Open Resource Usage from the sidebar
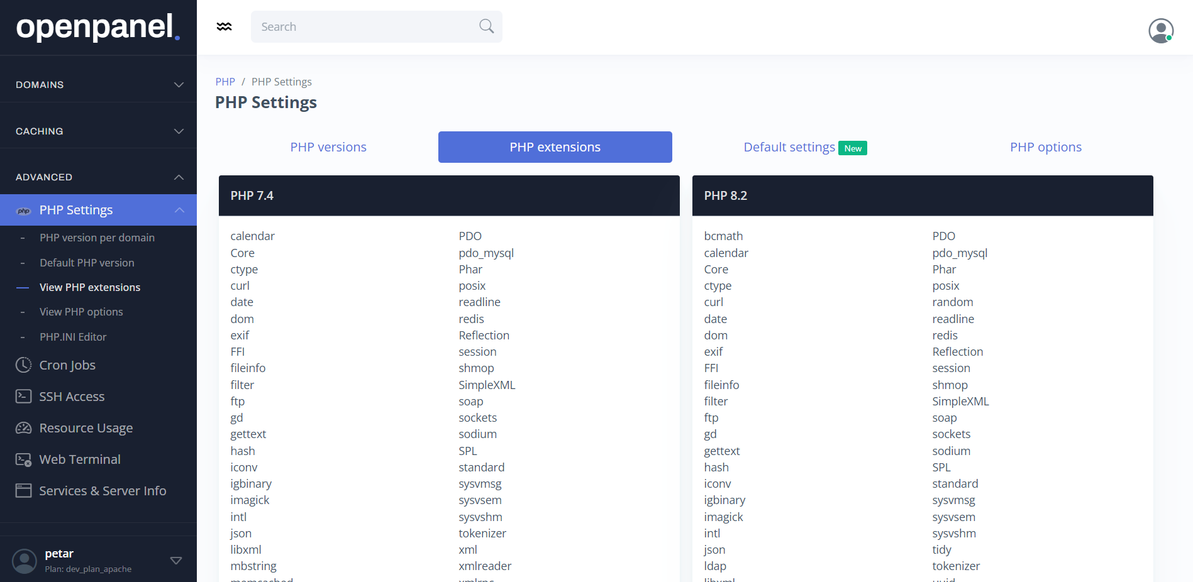The height and width of the screenshot is (582, 1193). pyautogui.click(x=86, y=428)
